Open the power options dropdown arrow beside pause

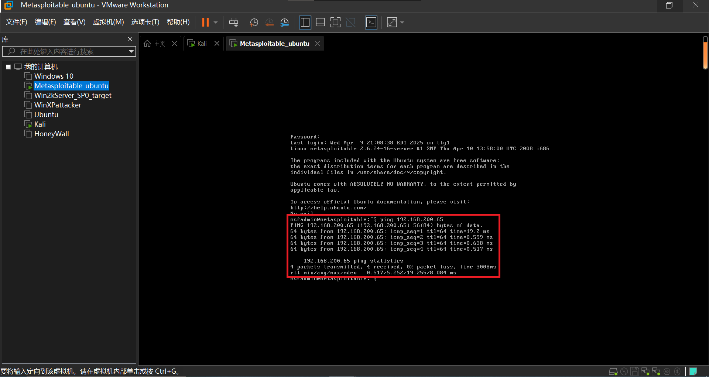(216, 23)
